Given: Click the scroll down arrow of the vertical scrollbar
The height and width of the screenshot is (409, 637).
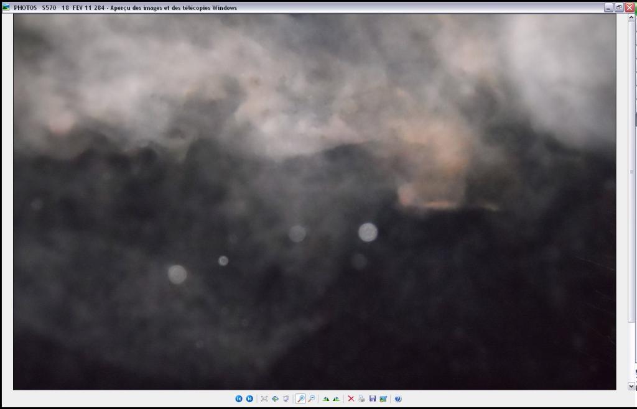Looking at the screenshot, I should (x=632, y=386).
